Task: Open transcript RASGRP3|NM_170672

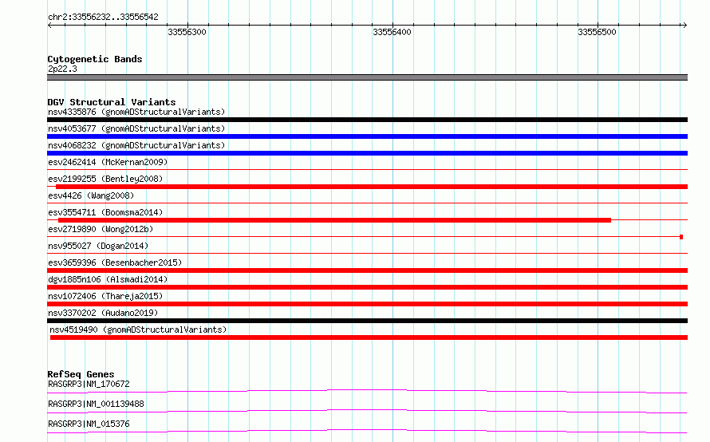Action: pos(89,384)
